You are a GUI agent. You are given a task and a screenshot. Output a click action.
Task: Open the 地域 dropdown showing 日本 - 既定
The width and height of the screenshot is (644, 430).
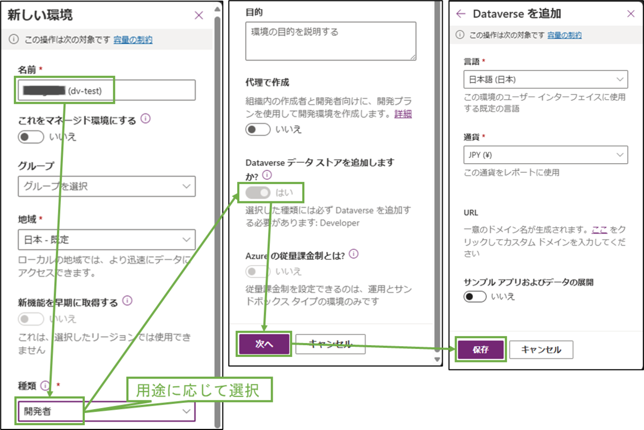[106, 239]
